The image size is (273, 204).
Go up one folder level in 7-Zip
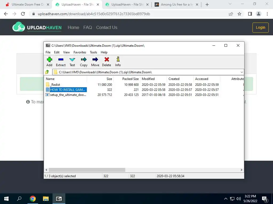point(47,72)
